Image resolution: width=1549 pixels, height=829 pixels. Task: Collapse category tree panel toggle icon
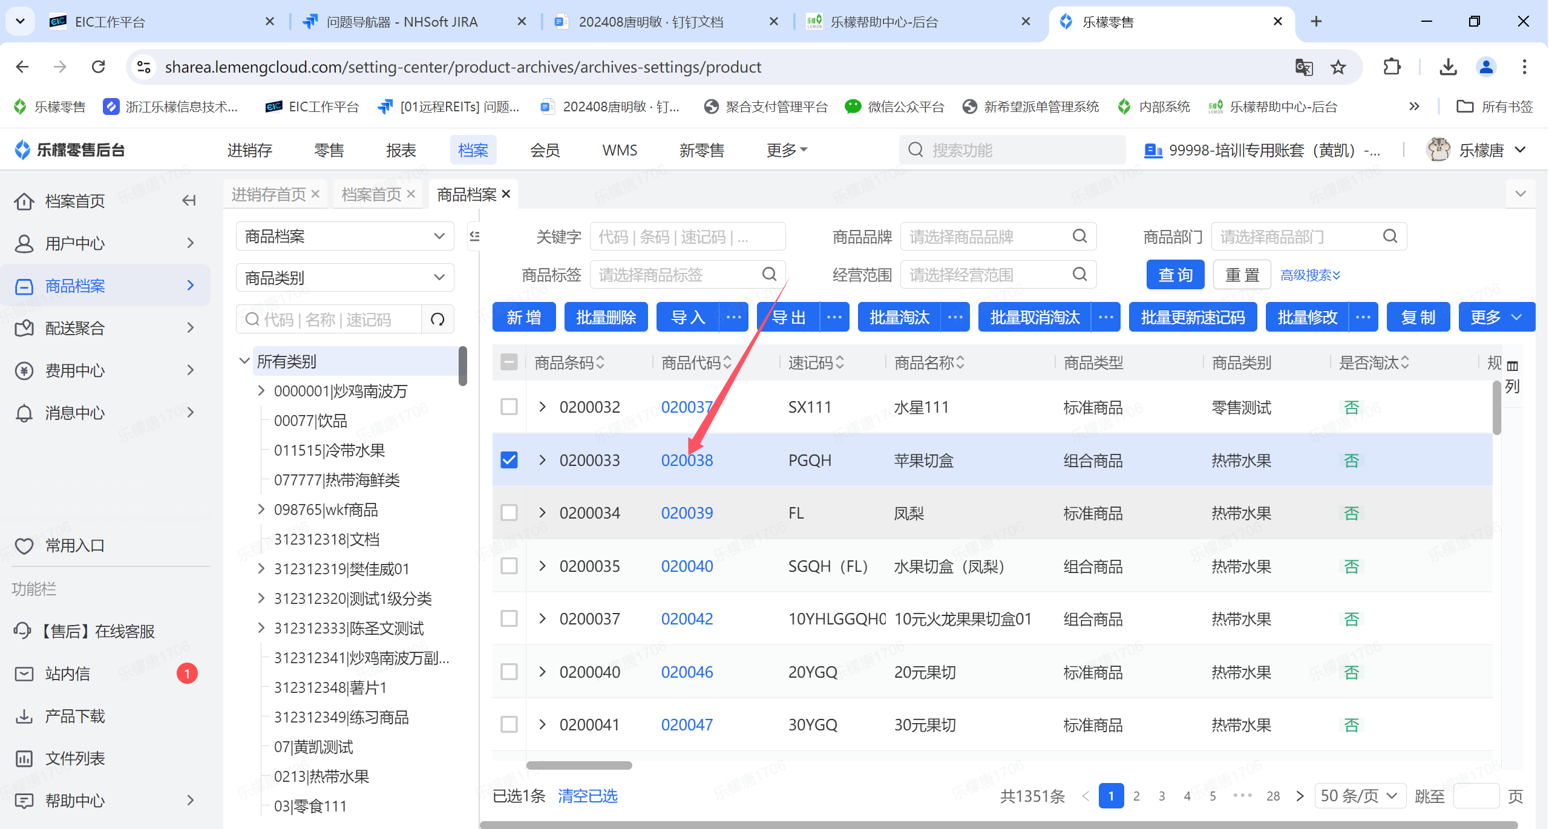pos(474,236)
